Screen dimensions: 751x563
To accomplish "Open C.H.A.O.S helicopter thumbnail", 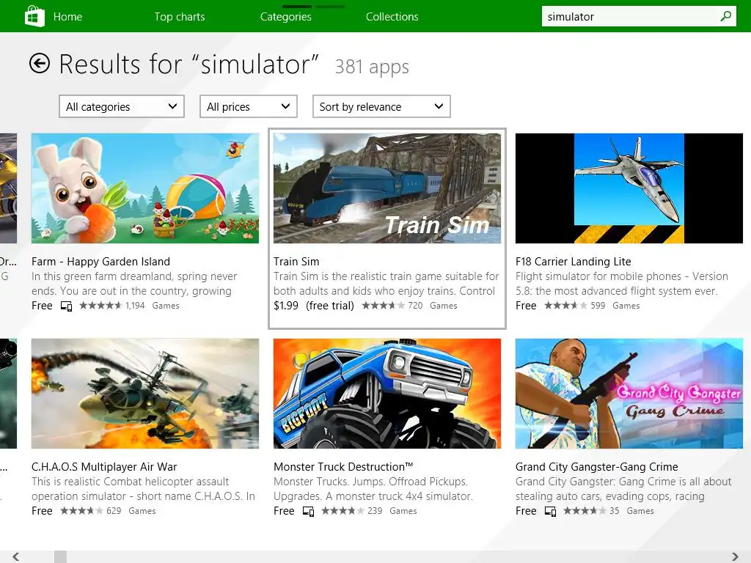I will (145, 394).
